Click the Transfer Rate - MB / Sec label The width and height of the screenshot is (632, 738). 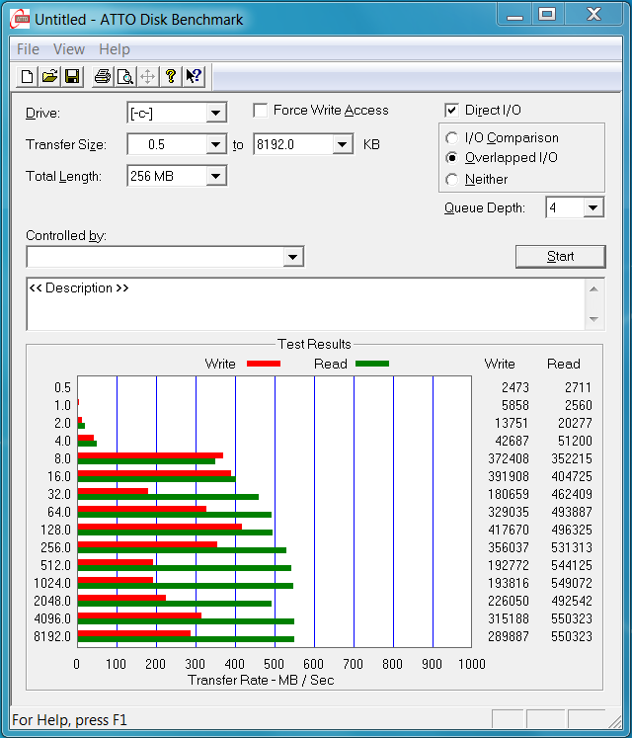coord(261,680)
